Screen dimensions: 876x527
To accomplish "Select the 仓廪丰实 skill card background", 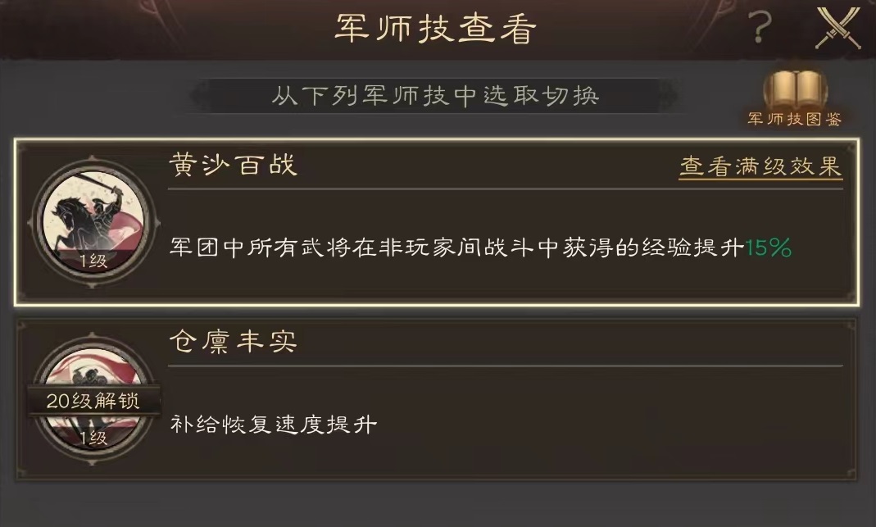I will coord(436,399).
